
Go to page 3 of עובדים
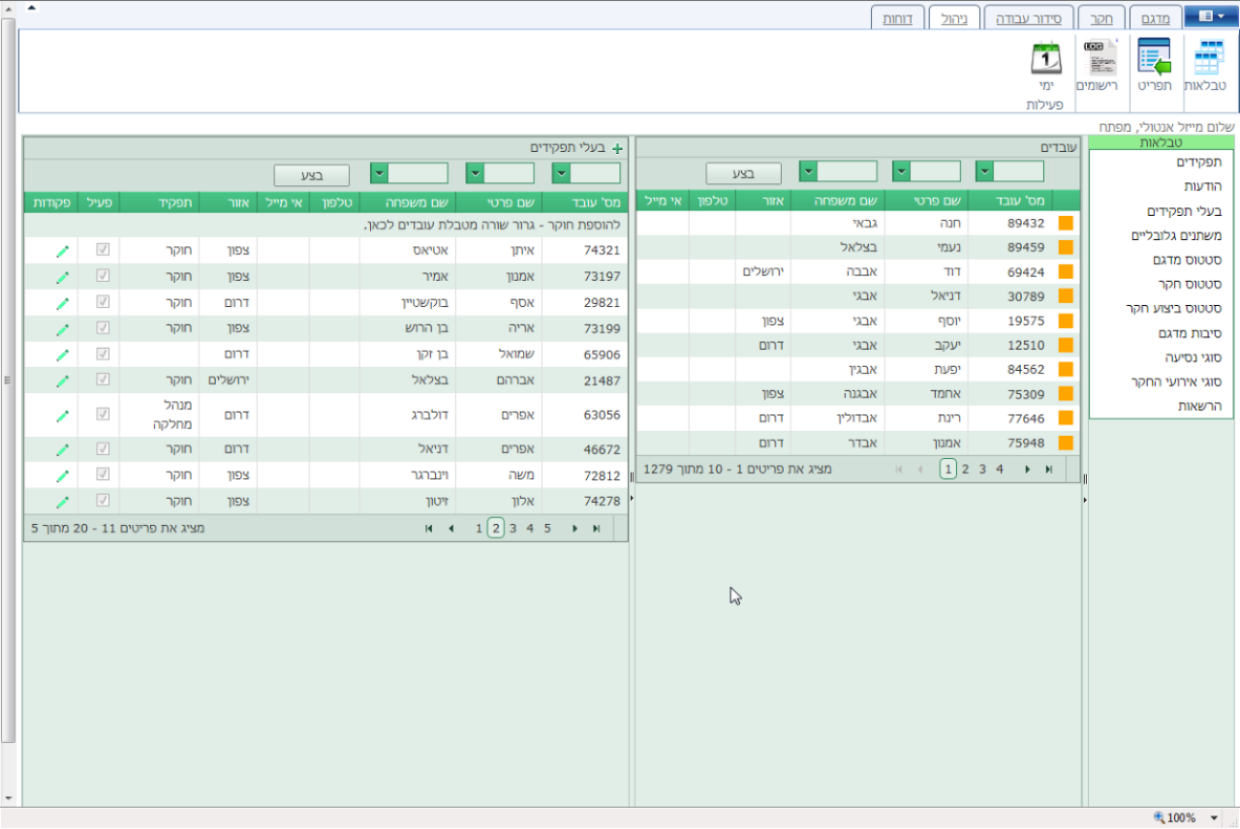coord(981,470)
